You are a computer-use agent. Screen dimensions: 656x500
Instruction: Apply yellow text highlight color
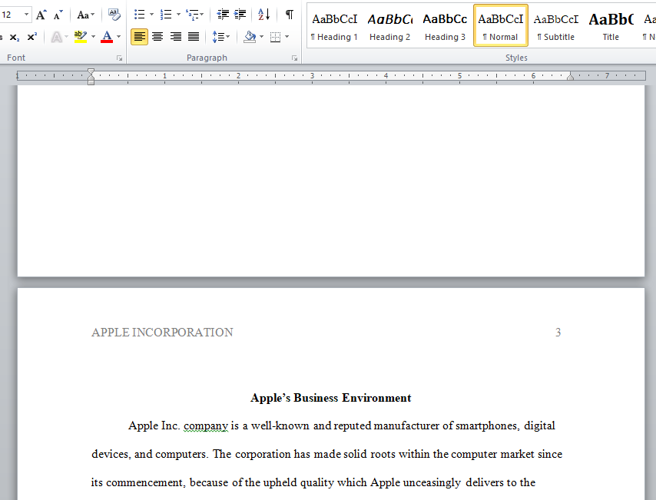tap(81, 37)
